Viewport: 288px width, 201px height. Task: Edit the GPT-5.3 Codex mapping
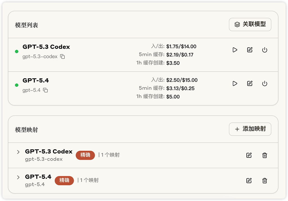tap(249, 155)
